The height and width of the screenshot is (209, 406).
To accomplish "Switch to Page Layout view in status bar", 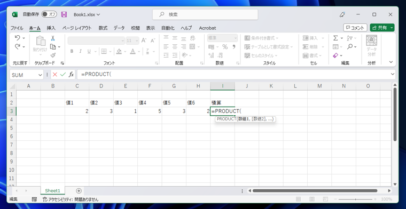I will pyautogui.click(x=312, y=199).
